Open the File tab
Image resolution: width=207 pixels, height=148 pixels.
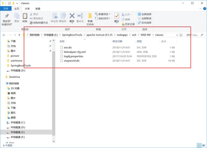6,9
